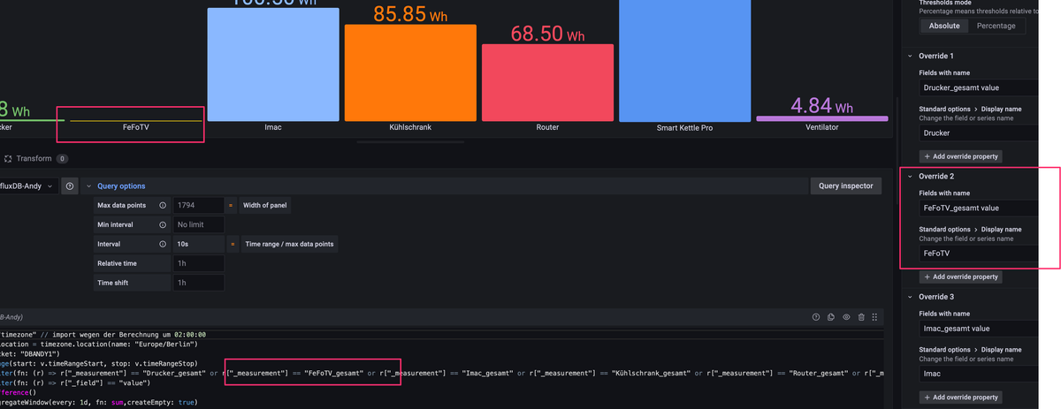Edit the Imac display name field
The width and height of the screenshot is (1061, 409).
978,373
